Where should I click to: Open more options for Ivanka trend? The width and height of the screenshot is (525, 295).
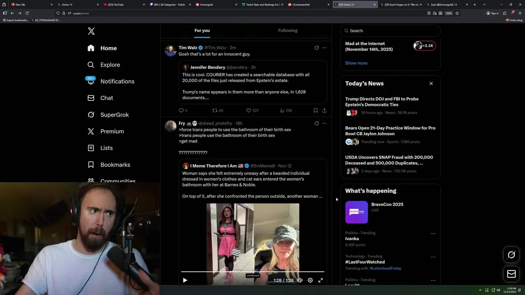433,234
